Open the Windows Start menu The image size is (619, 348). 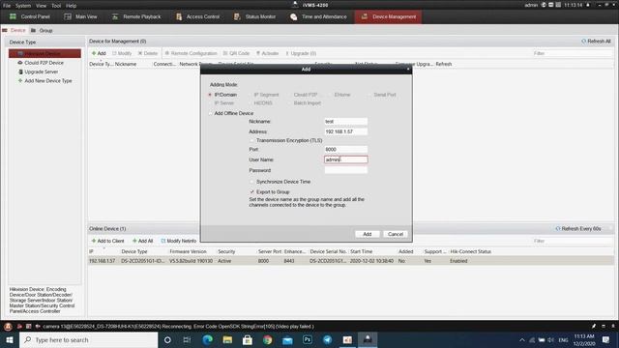pyautogui.click(x=10, y=339)
